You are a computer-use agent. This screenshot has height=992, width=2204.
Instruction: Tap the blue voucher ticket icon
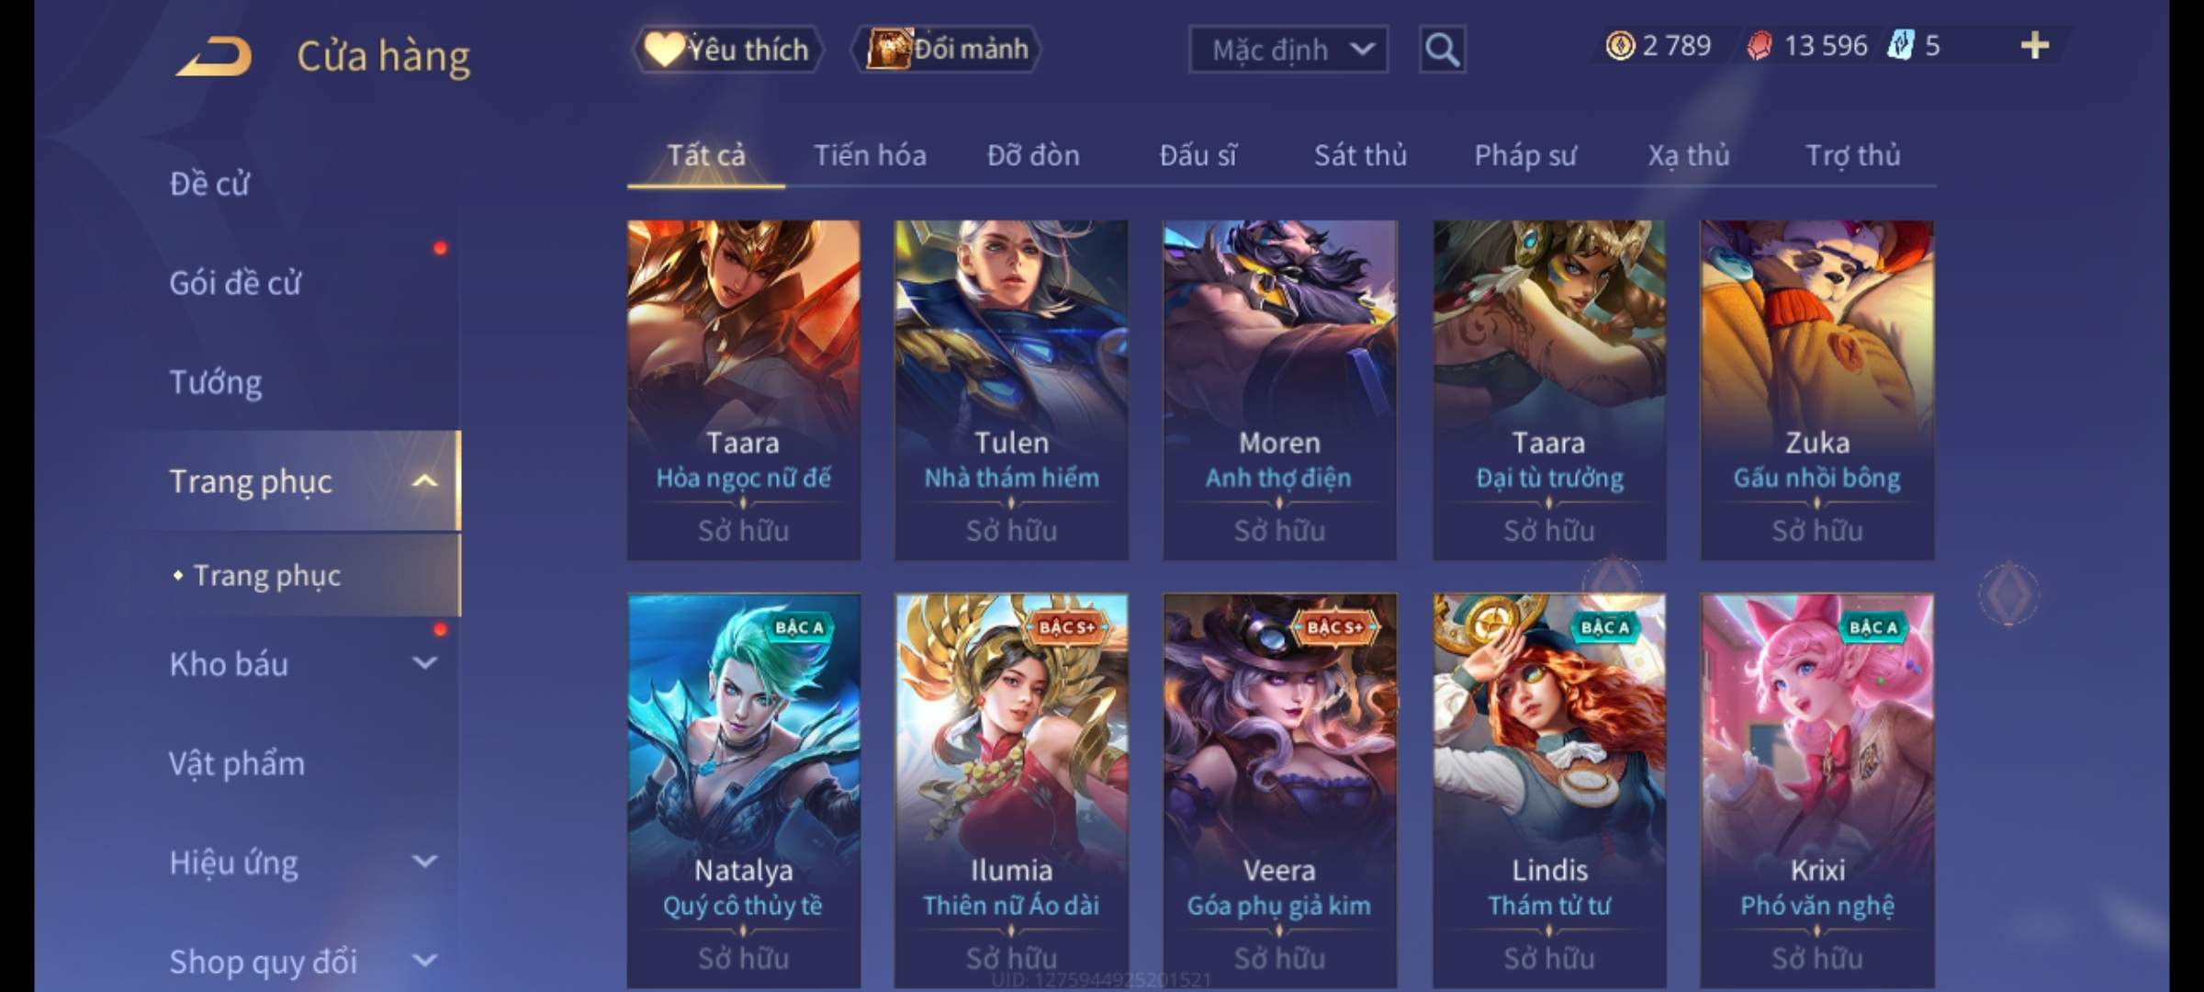point(1900,45)
